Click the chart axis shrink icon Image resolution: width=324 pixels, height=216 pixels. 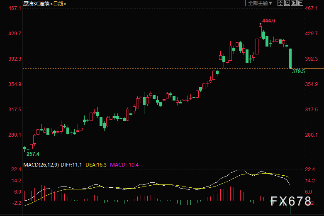click(x=287, y=3)
